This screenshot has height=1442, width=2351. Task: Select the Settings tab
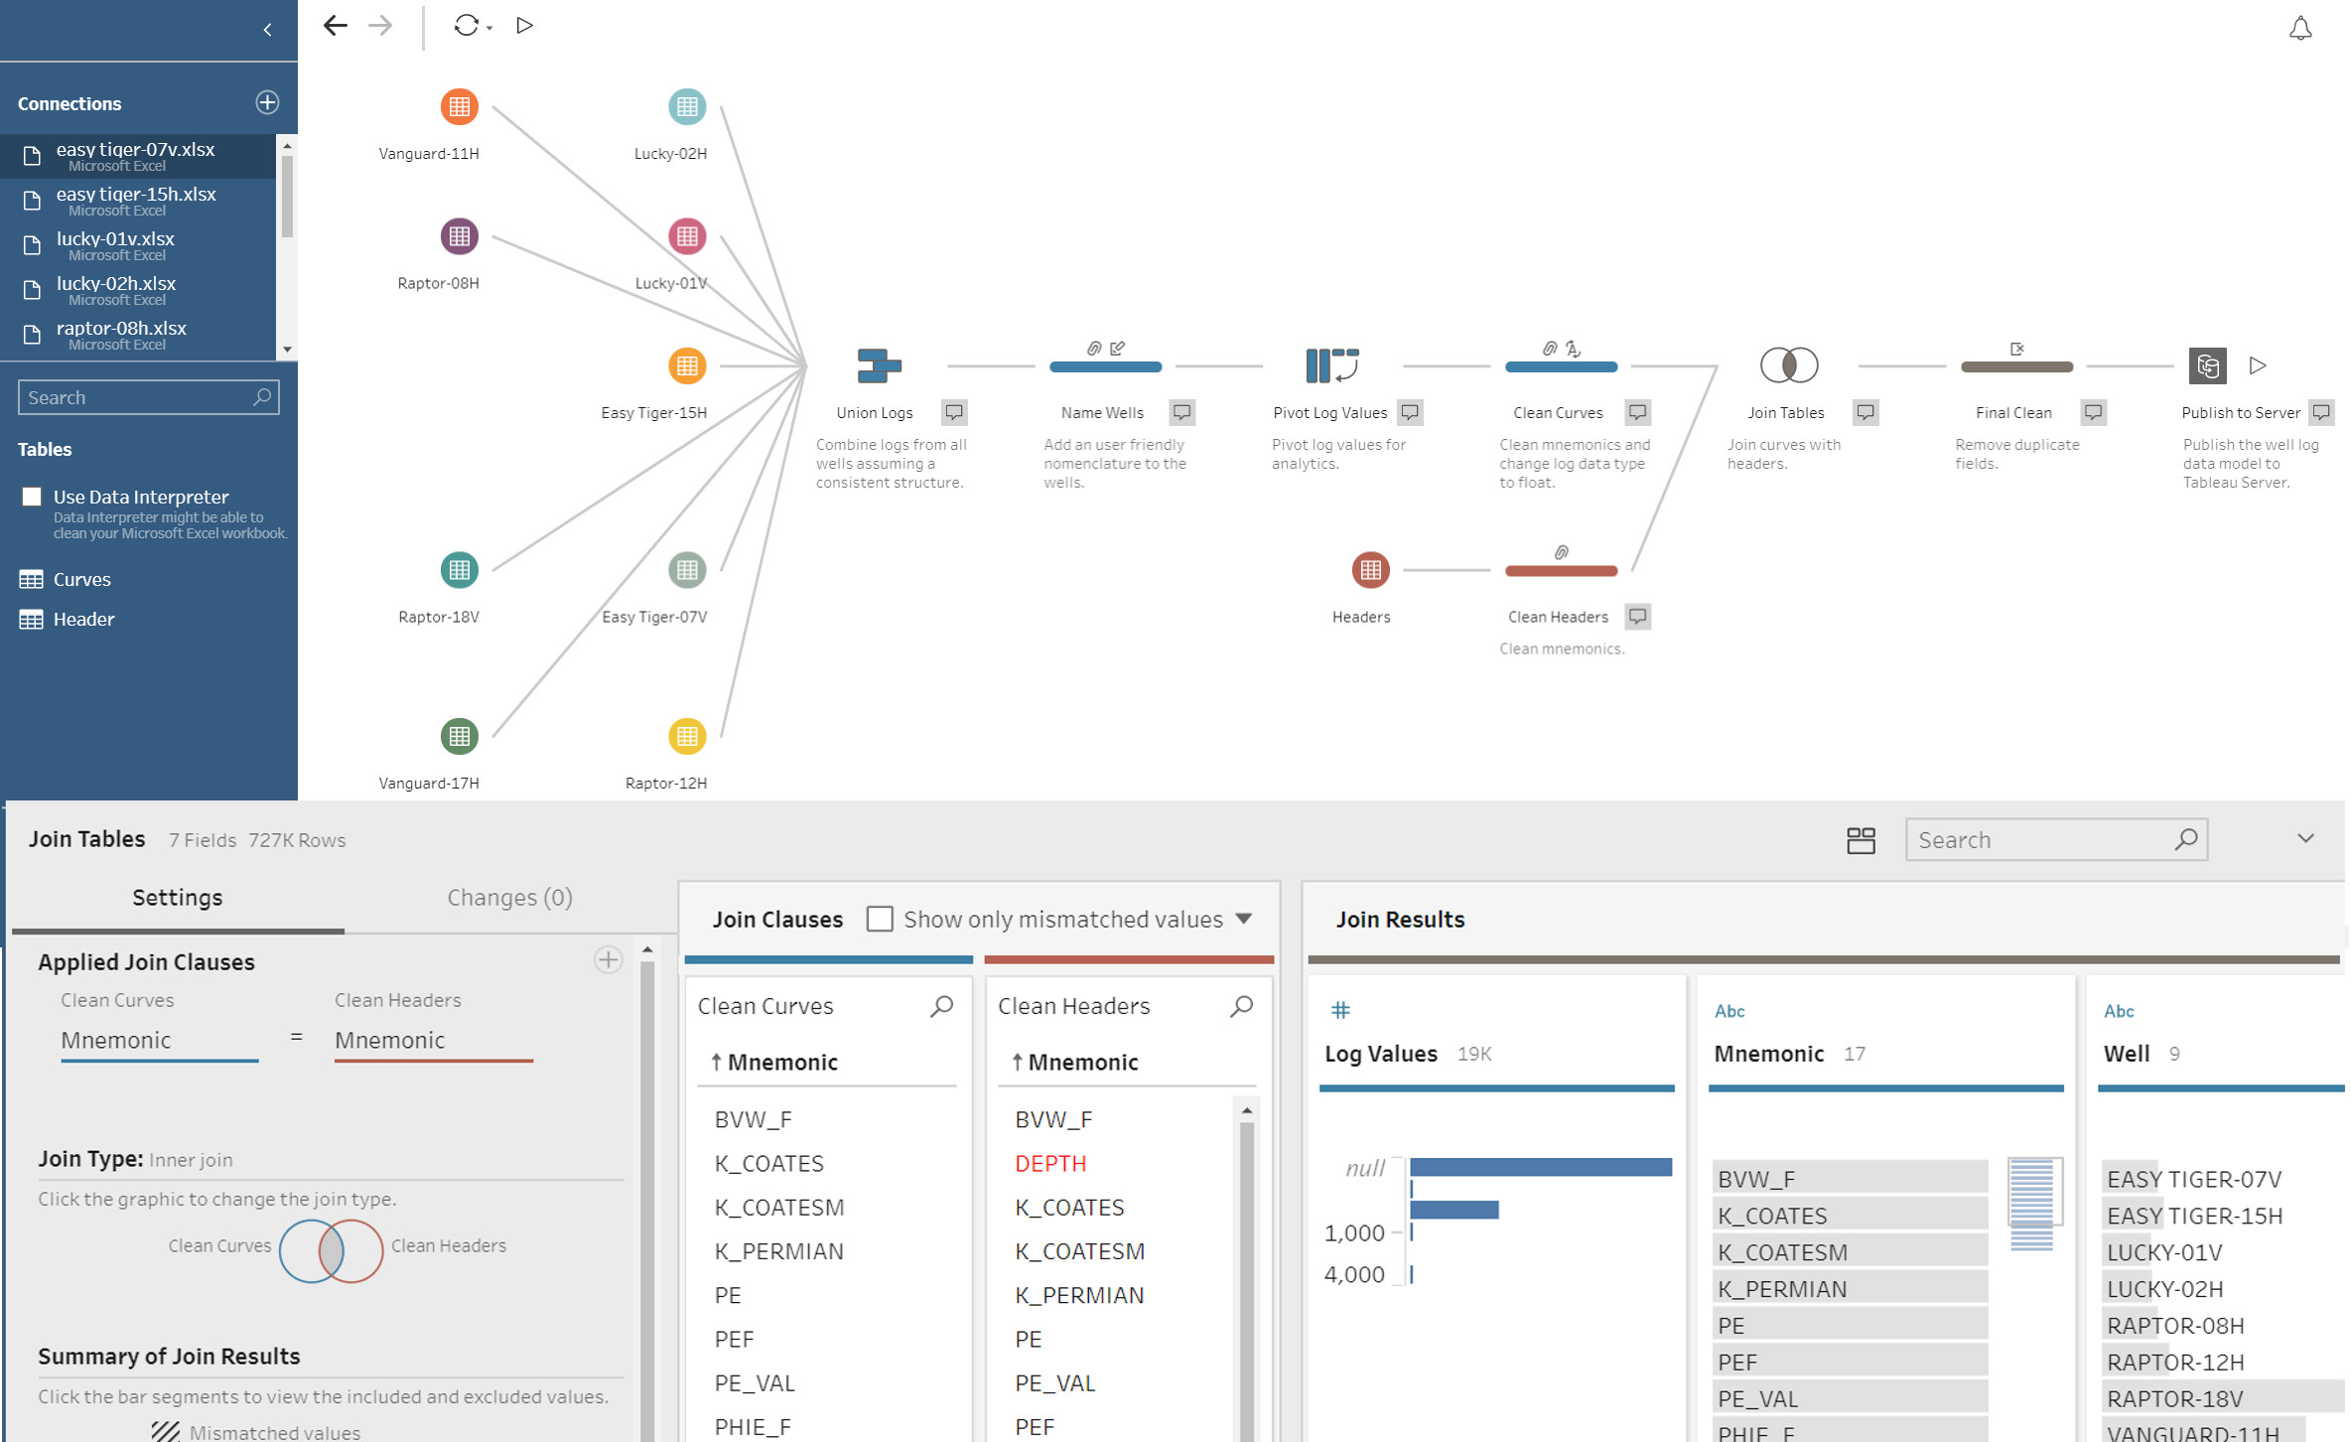(x=177, y=898)
